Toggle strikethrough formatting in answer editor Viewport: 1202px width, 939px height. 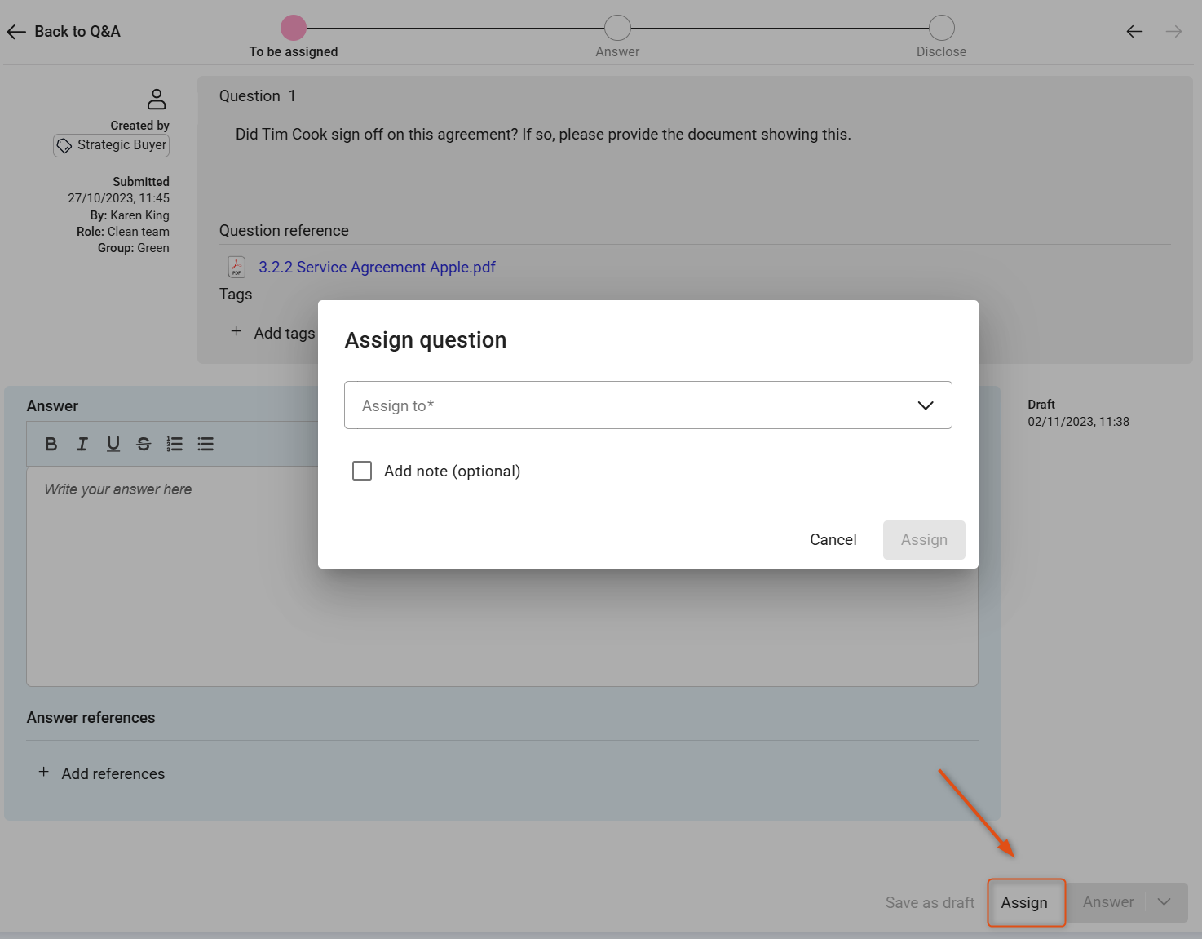point(144,444)
